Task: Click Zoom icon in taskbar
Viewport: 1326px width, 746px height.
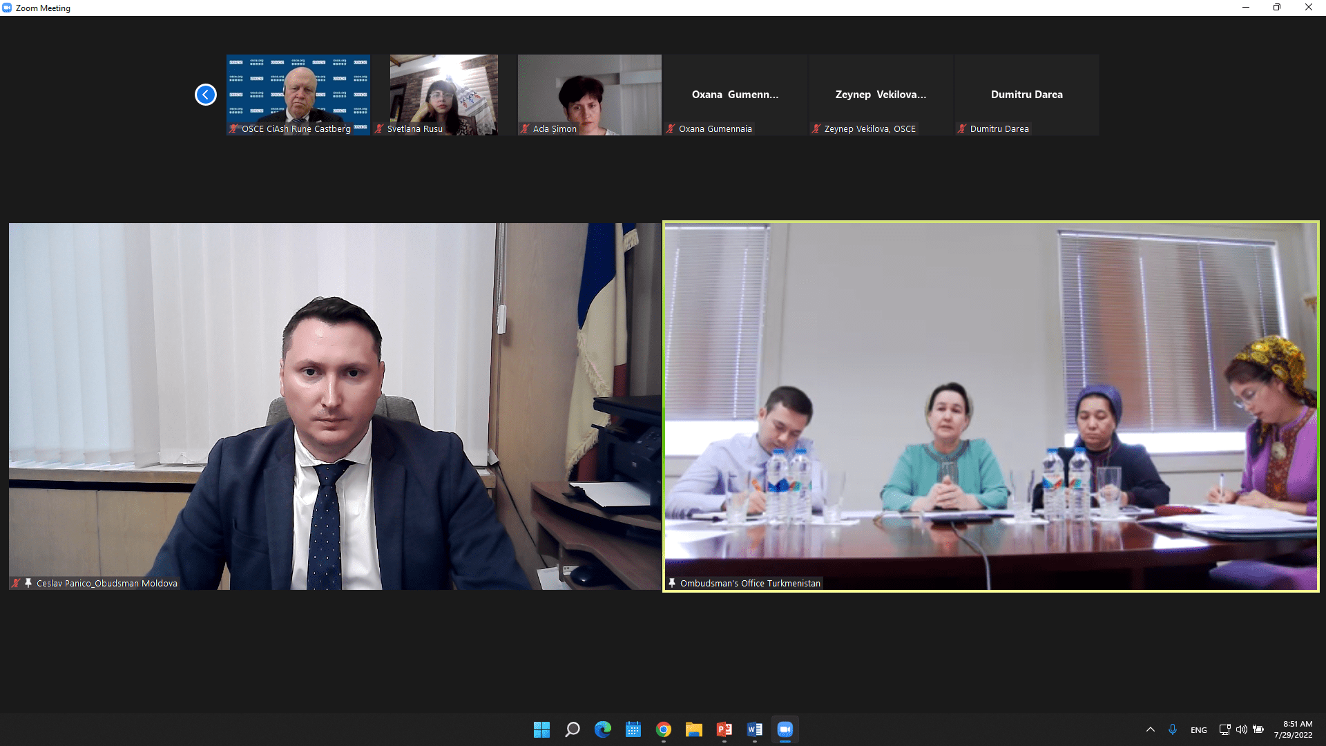Action: [785, 729]
